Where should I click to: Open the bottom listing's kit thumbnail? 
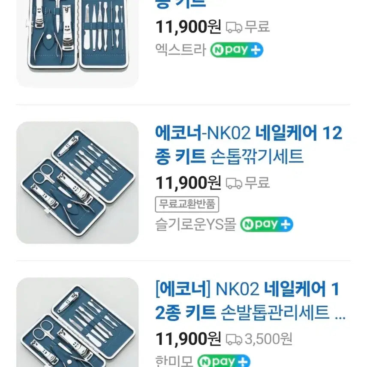point(77,322)
